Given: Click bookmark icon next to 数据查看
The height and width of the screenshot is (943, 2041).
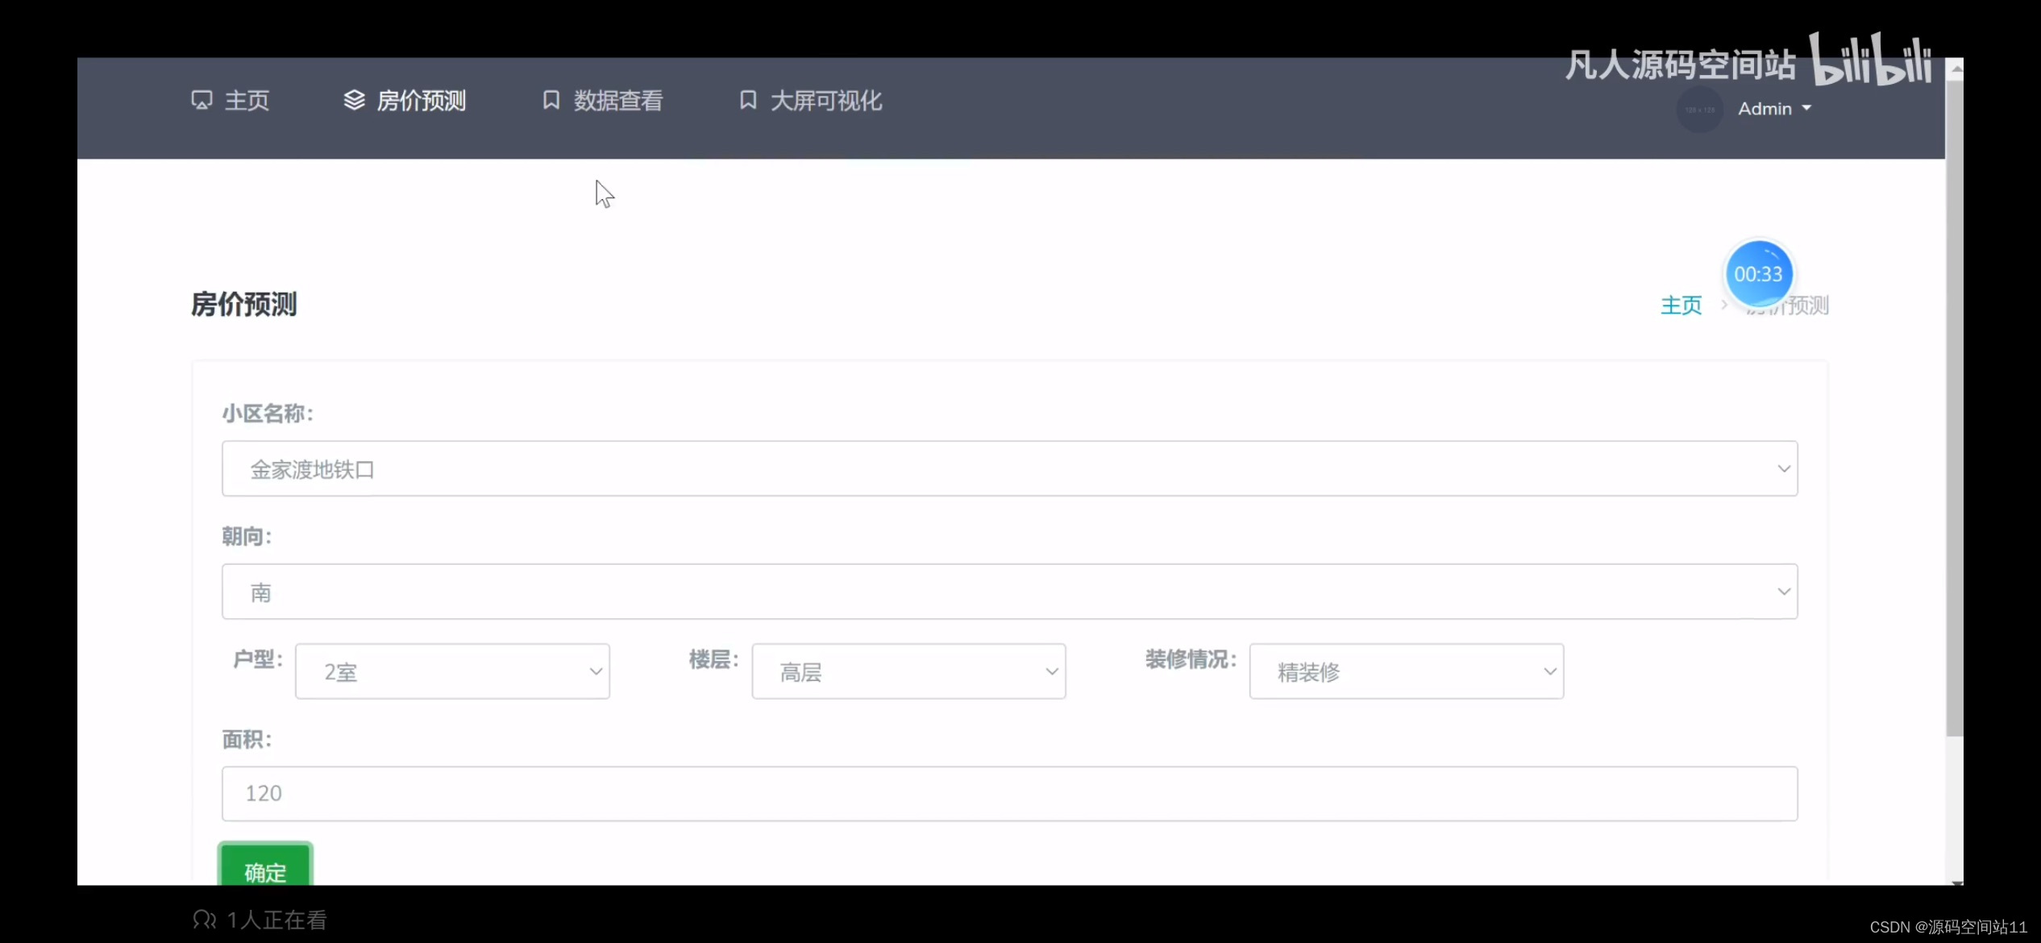Looking at the screenshot, I should pos(551,100).
